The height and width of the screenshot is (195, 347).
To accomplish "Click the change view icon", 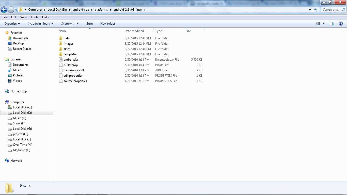I will pyautogui.click(x=318, y=24).
